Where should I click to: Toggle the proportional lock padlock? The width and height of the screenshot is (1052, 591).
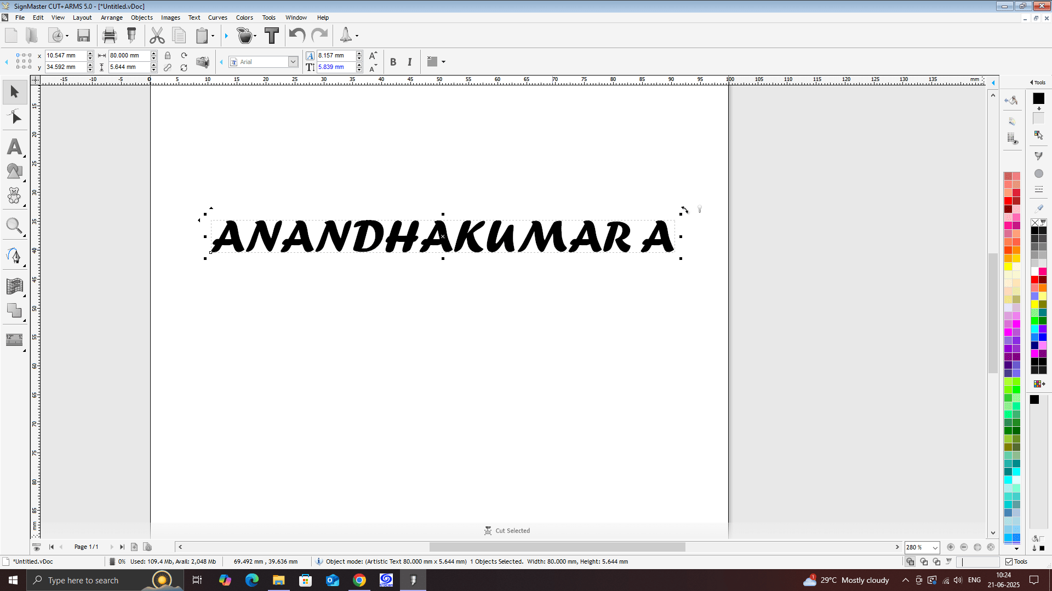(168, 56)
